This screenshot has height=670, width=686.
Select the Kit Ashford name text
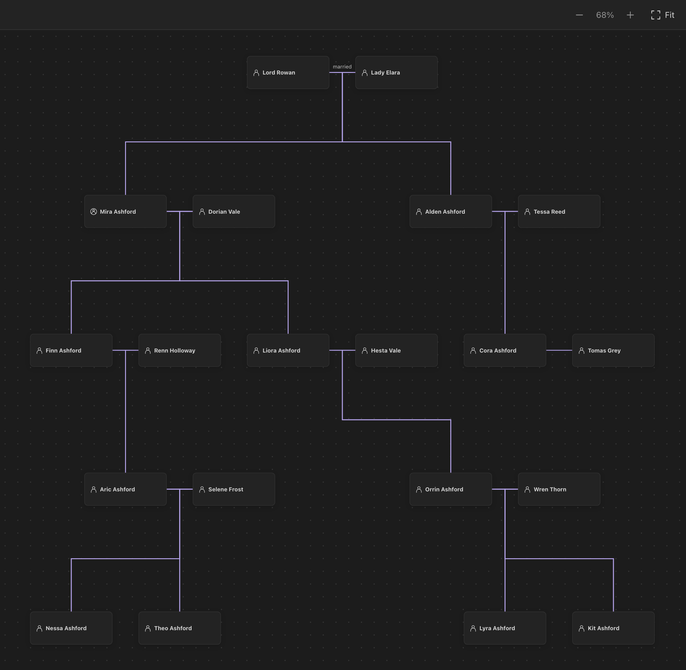pyautogui.click(x=603, y=628)
